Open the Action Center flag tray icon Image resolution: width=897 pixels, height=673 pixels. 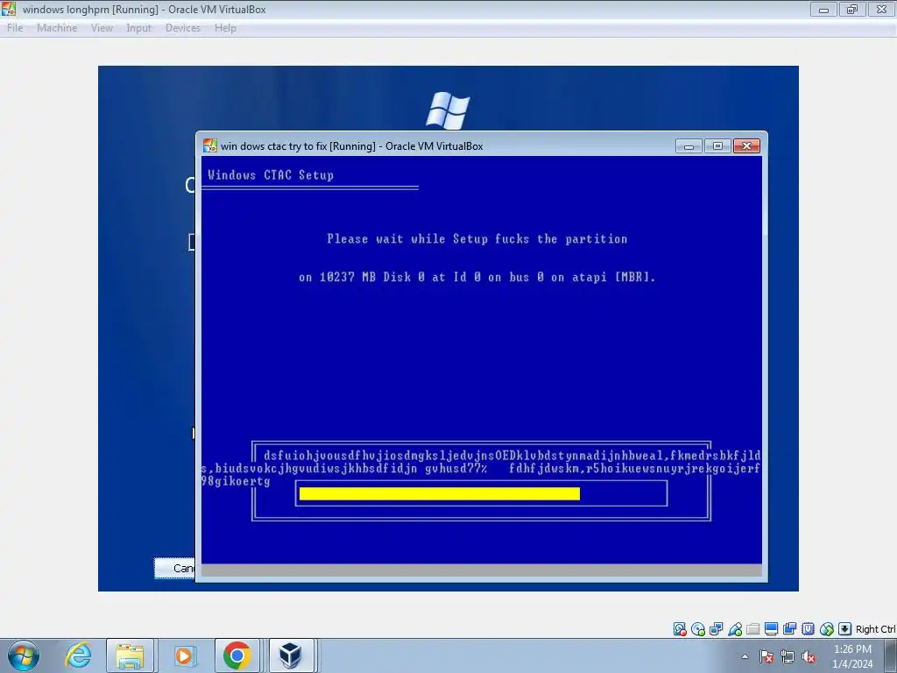(766, 656)
